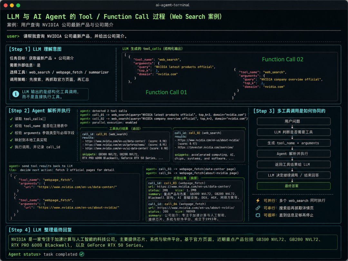Click the checkmark beside 校验 arguments 参数类型与必填字段
The height and width of the screenshot is (261, 348).
click(x=11, y=133)
